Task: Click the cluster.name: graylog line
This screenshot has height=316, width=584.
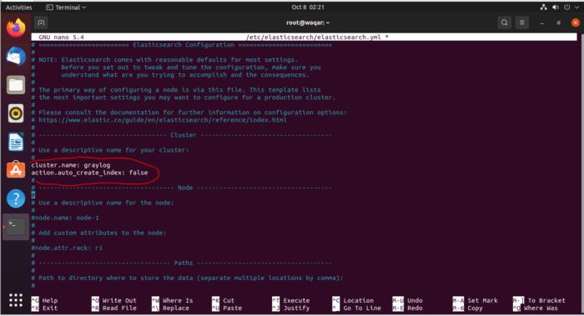Action: [71, 165]
